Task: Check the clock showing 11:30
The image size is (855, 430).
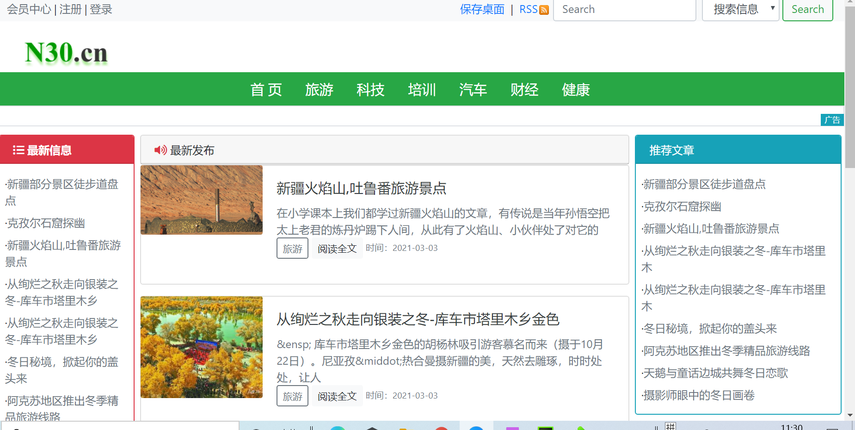Action: coord(792,428)
